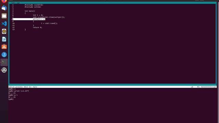Open LibreOffice Writer from the dock
Image resolution: width=219 pixels, height=123 pixels.
click(x=4, y=39)
